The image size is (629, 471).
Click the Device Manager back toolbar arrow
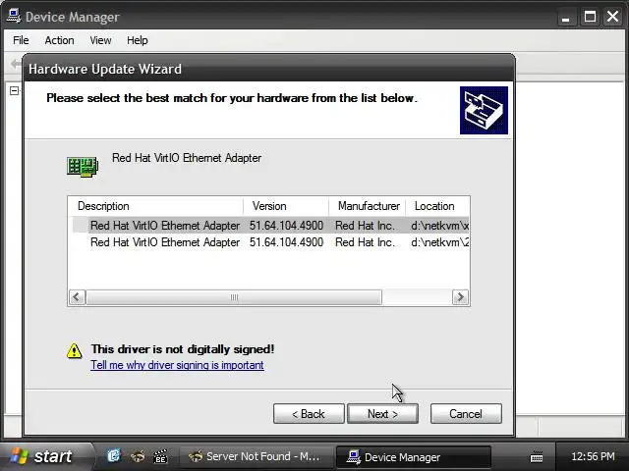(x=16, y=64)
